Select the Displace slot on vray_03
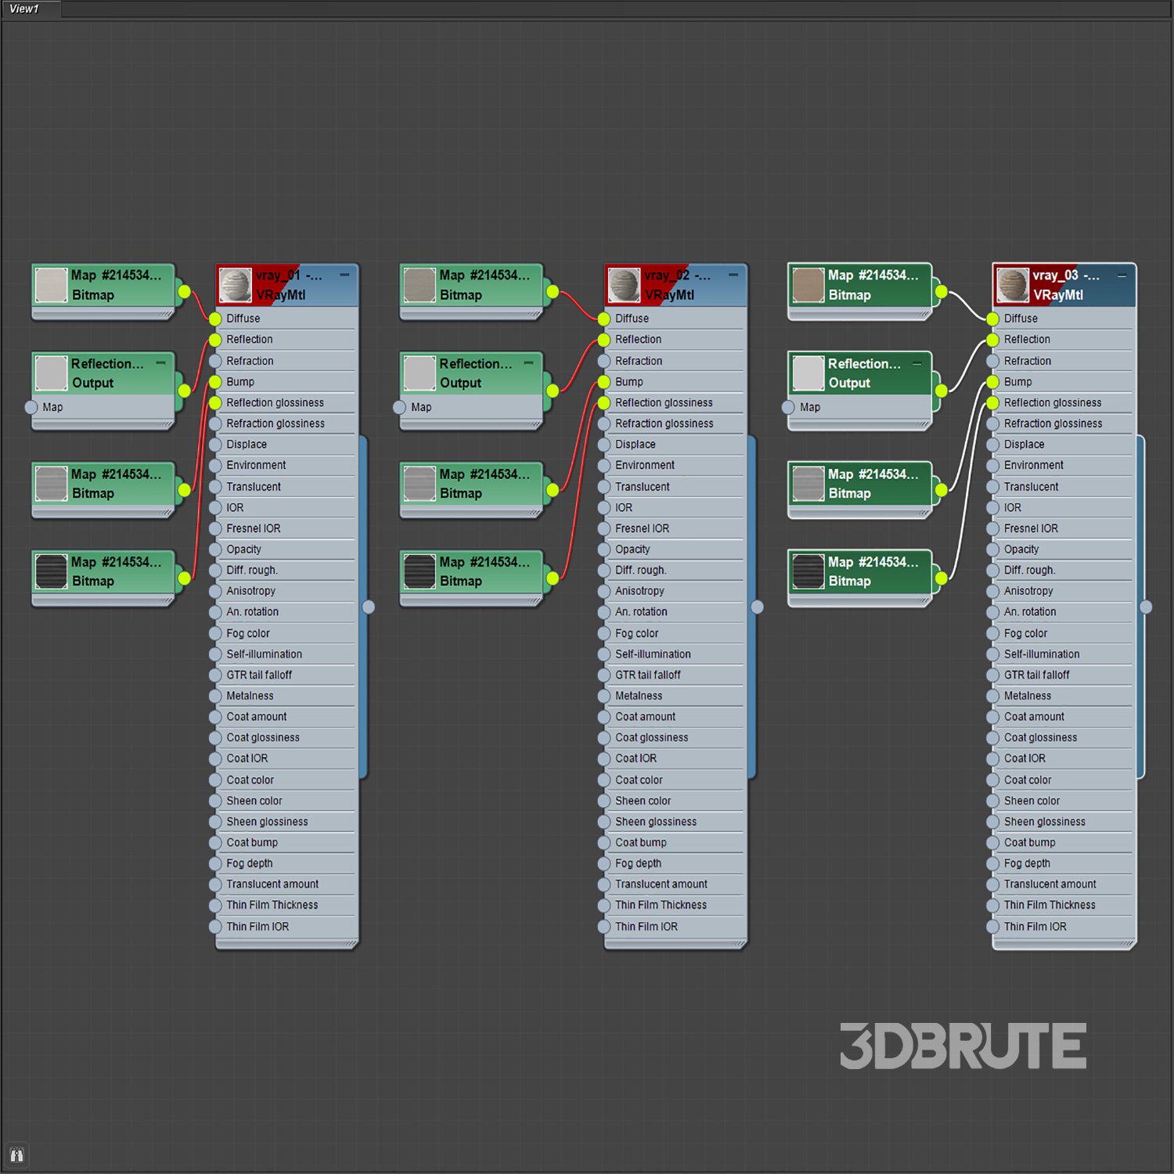The height and width of the screenshot is (1174, 1174). pyautogui.click(x=1024, y=445)
